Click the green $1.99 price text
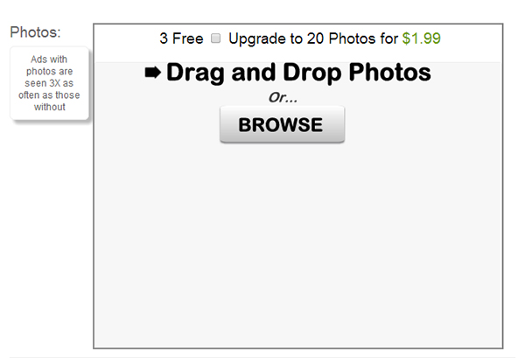The width and height of the screenshot is (525, 358). [x=421, y=39]
